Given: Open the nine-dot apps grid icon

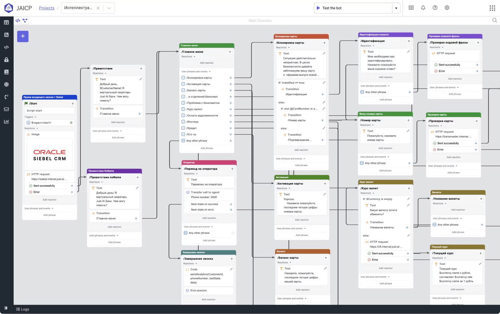Looking at the screenshot, I should click(x=492, y=8).
